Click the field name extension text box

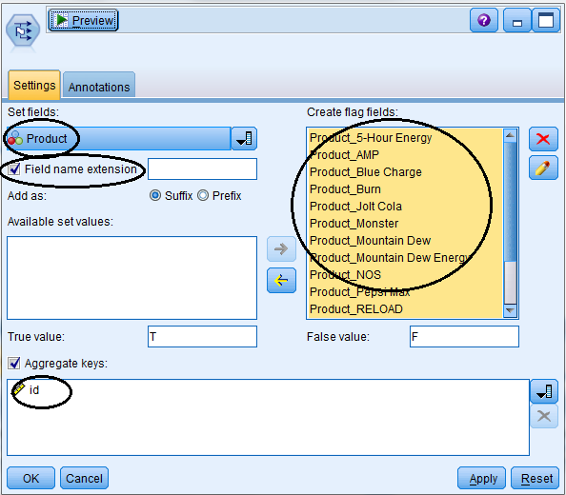(203, 169)
